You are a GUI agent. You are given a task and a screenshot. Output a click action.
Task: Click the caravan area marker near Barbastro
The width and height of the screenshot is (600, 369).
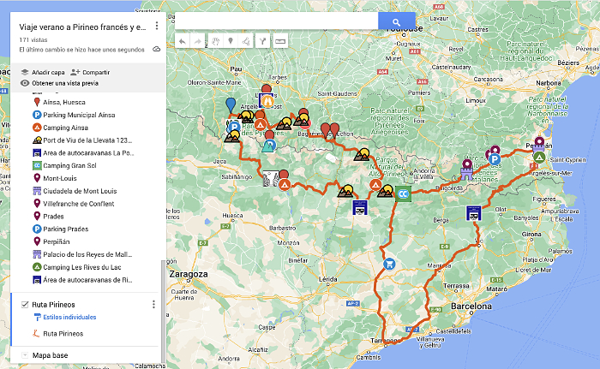point(360,207)
